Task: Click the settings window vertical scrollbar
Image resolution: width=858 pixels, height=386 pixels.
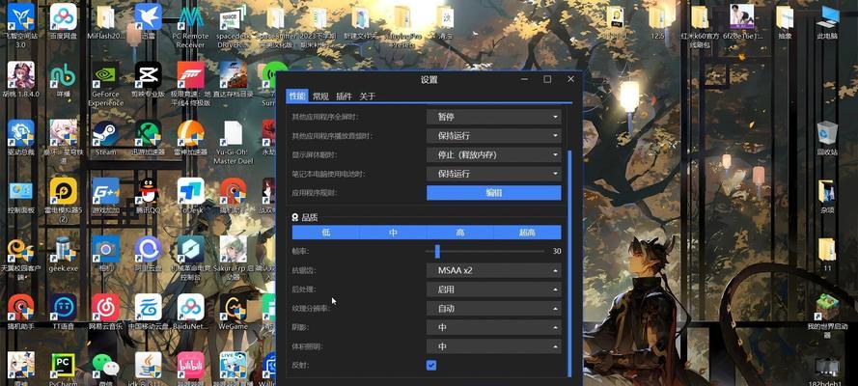Action: click(x=569, y=263)
